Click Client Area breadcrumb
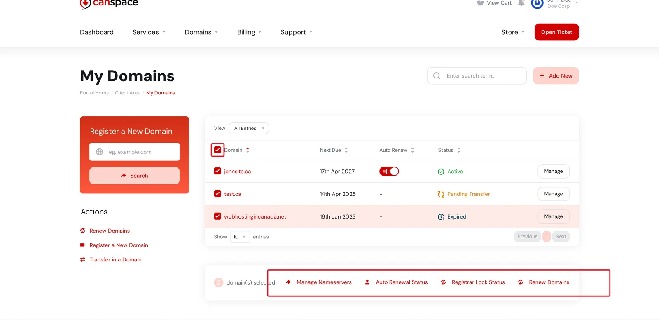 click(128, 93)
